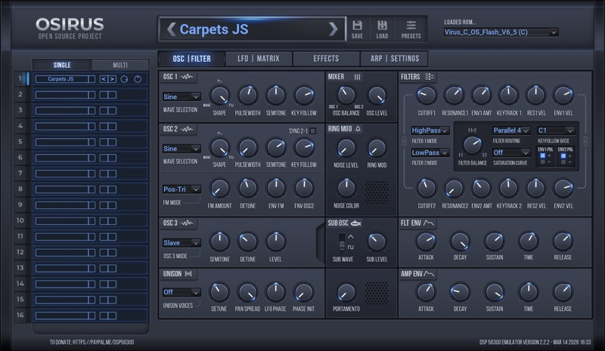Click the Noise Color knob
The width and height of the screenshot is (605, 351).
346,189
